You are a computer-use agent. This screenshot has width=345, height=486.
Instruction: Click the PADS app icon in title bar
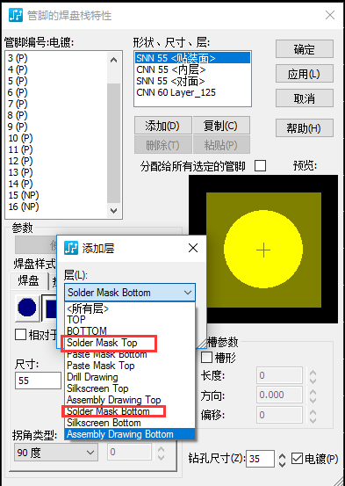(x=16, y=15)
